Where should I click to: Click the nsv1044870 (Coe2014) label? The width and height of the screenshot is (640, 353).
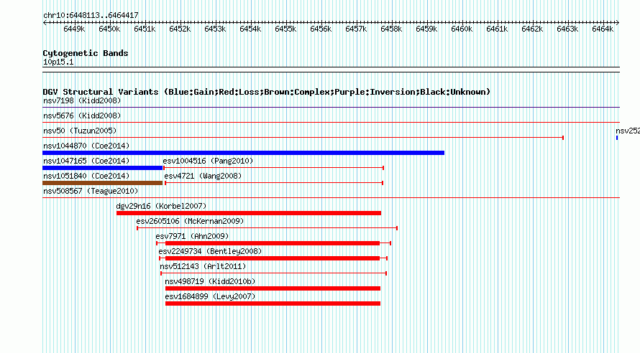click(x=86, y=146)
